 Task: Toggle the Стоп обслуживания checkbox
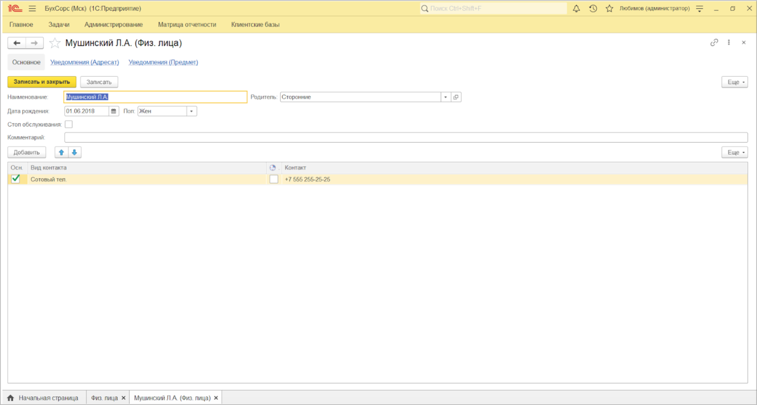point(69,125)
